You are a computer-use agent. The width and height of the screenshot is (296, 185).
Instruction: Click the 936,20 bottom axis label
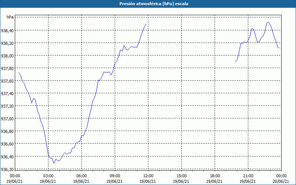click(x=7, y=169)
